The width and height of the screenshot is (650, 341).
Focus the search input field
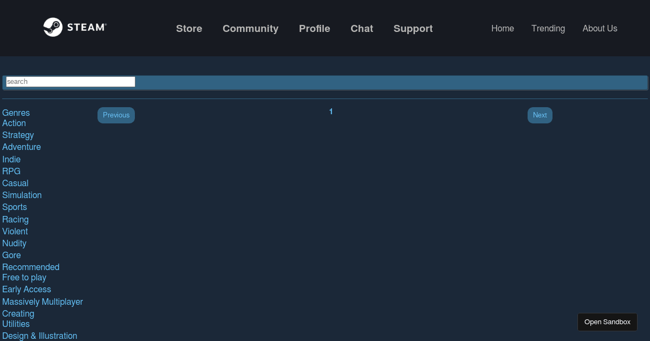tap(70, 82)
